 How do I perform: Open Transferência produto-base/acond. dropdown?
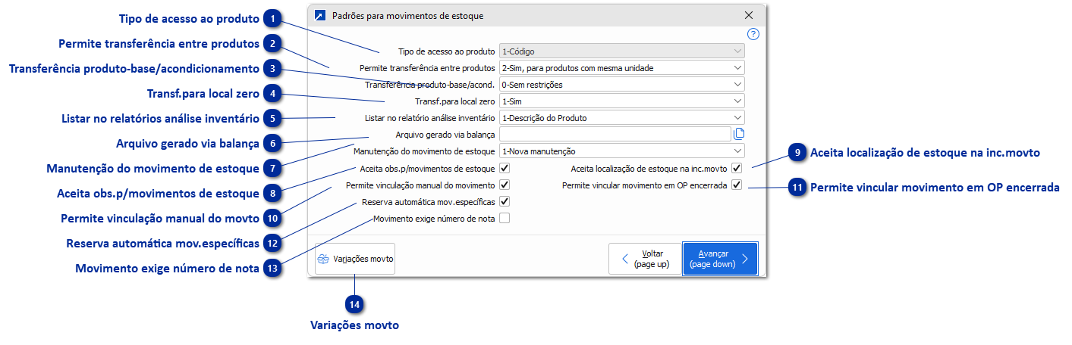coord(621,84)
